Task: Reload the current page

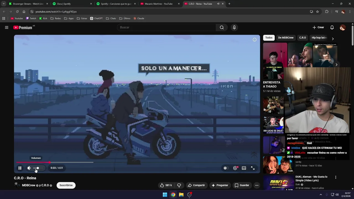Action: 17,12
